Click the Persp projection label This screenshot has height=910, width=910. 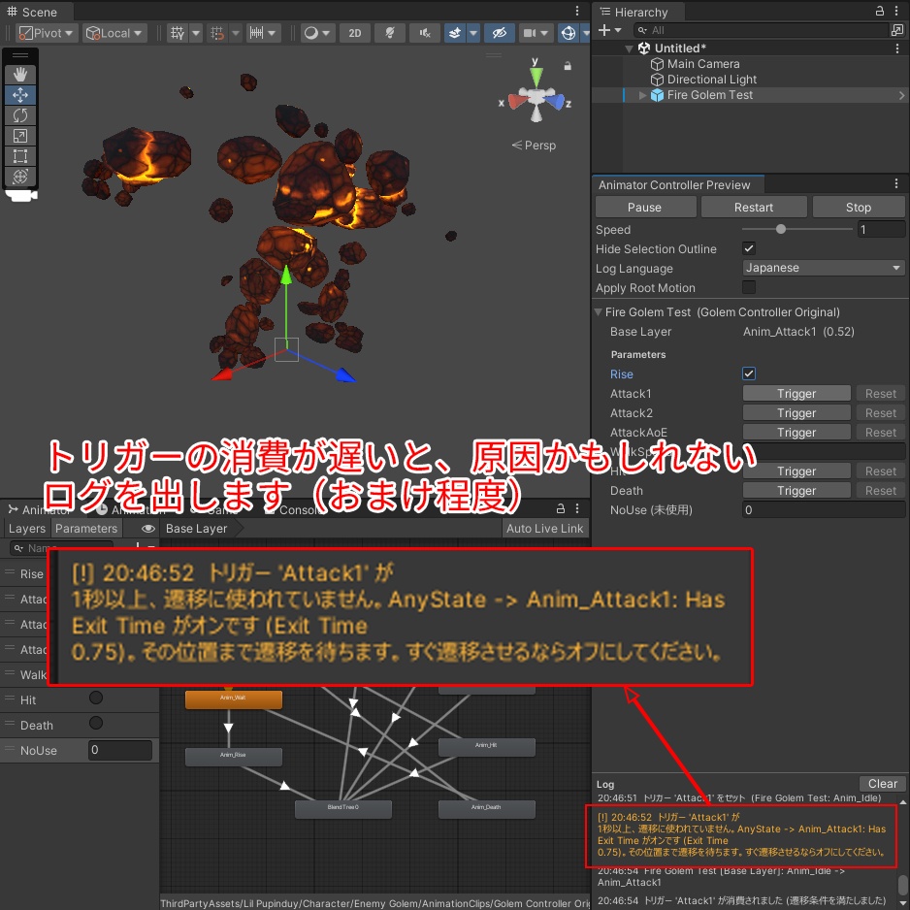pos(534,146)
